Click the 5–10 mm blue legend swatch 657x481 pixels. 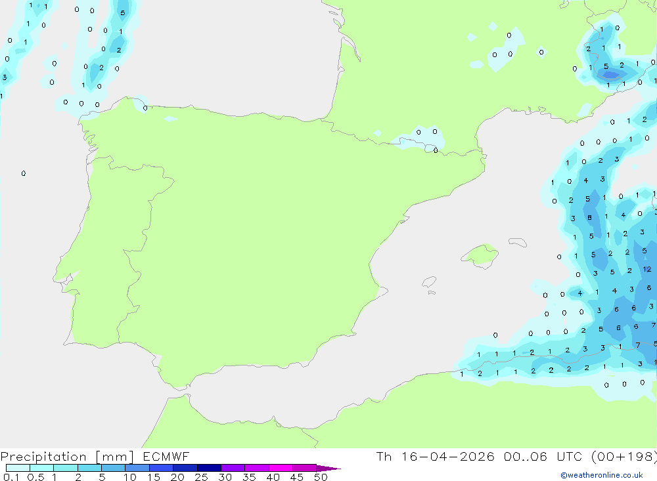pyautogui.click(x=113, y=468)
